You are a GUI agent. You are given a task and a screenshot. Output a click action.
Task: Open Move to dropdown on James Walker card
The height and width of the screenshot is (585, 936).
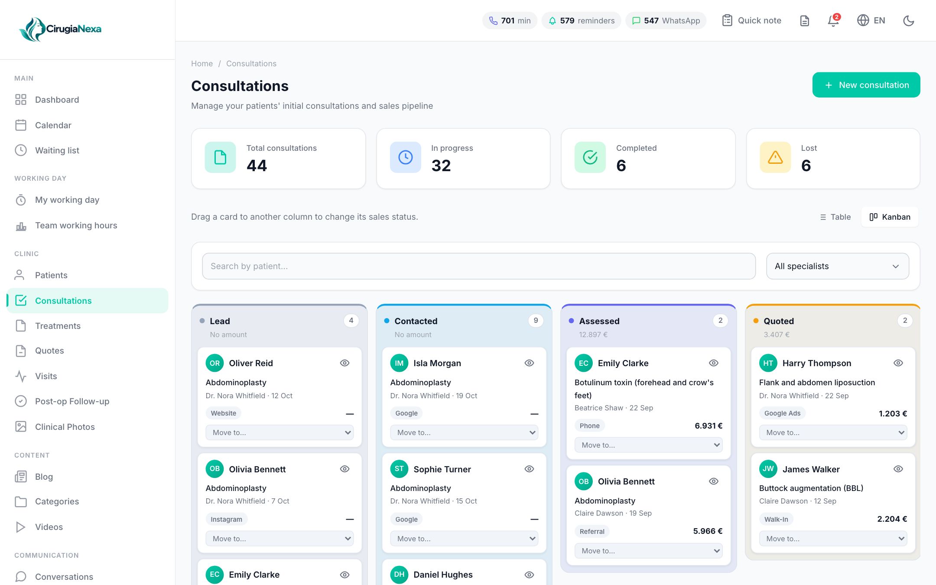pos(833,539)
